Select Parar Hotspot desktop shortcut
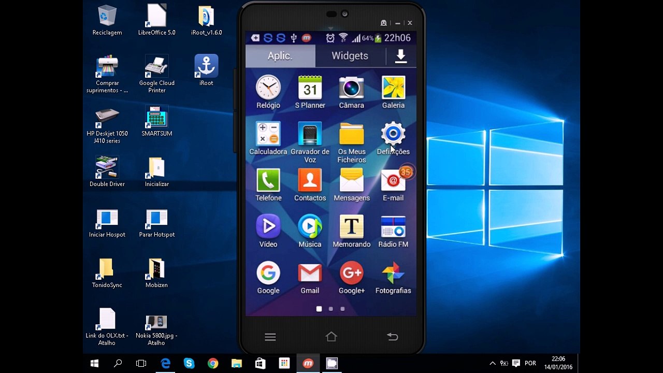This screenshot has height=373, width=663. (156, 222)
